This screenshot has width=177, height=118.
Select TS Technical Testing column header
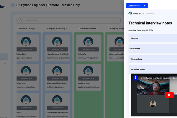pyautogui.click(x=26, y=28)
